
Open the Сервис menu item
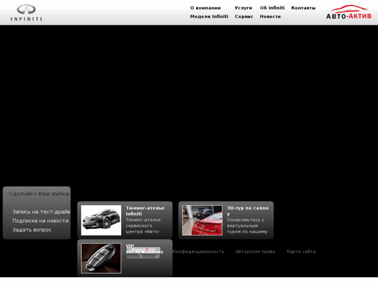point(244,17)
